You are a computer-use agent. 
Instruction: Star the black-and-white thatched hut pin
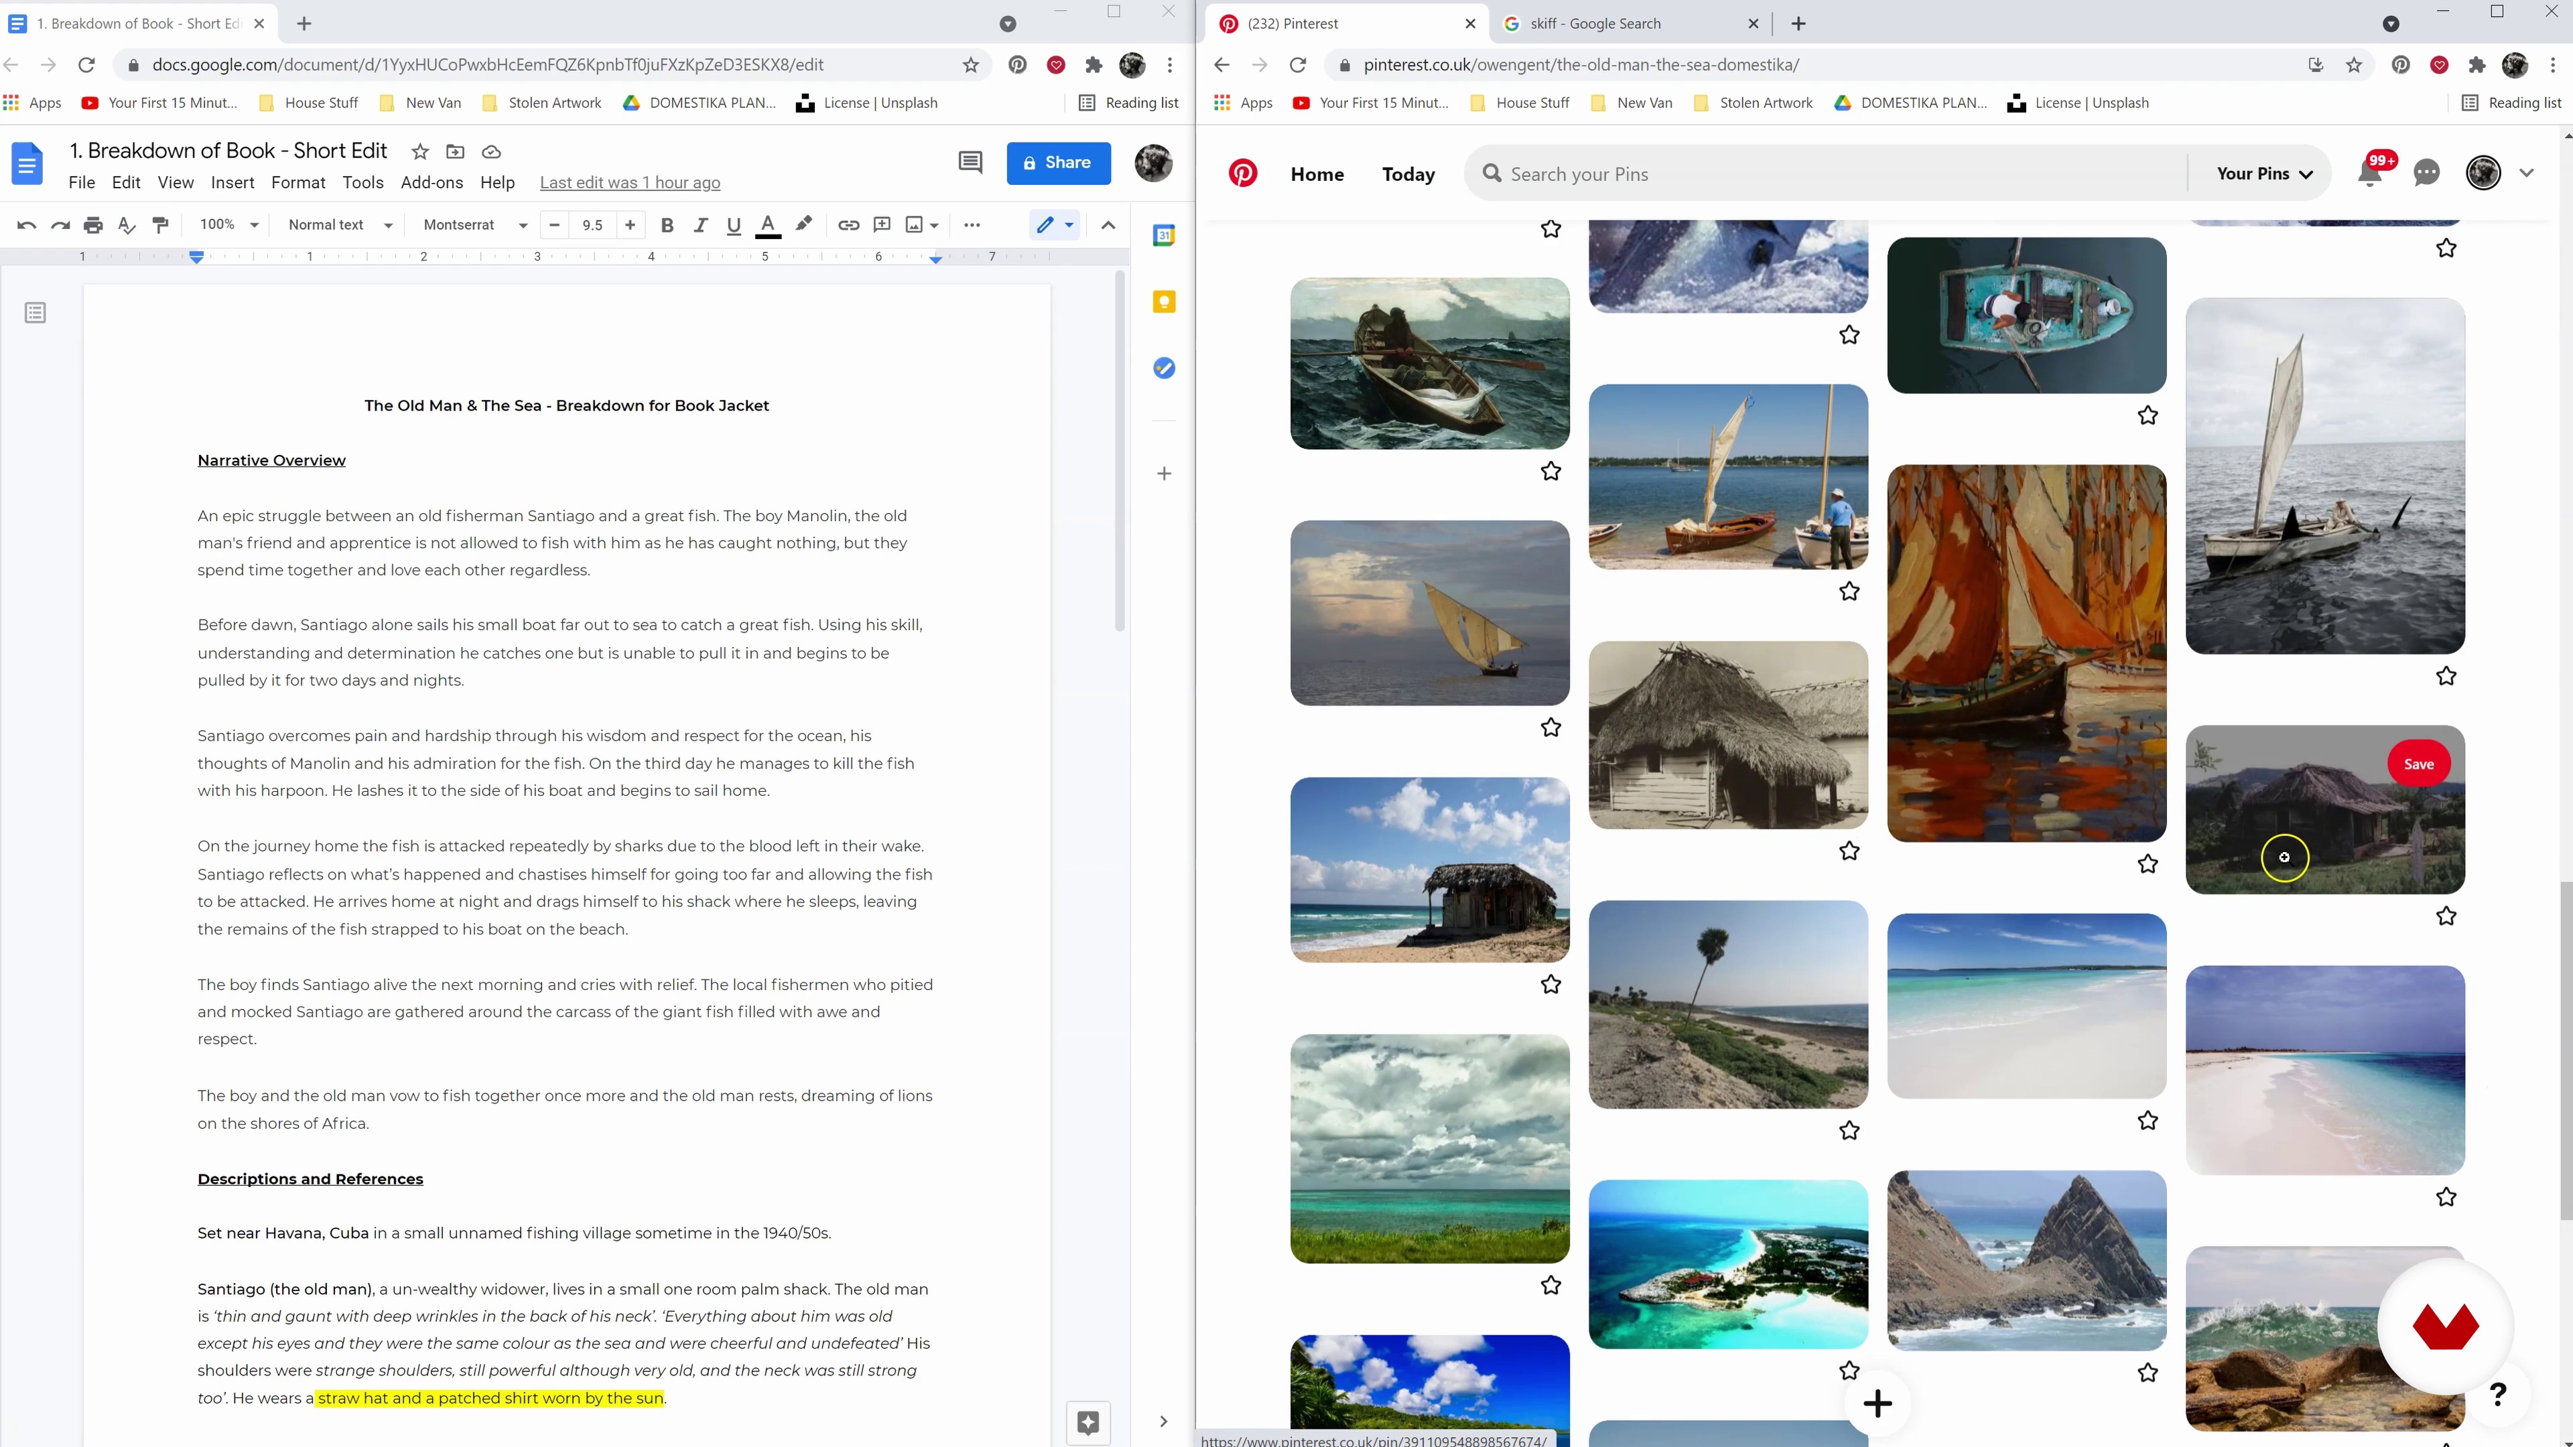1849,851
